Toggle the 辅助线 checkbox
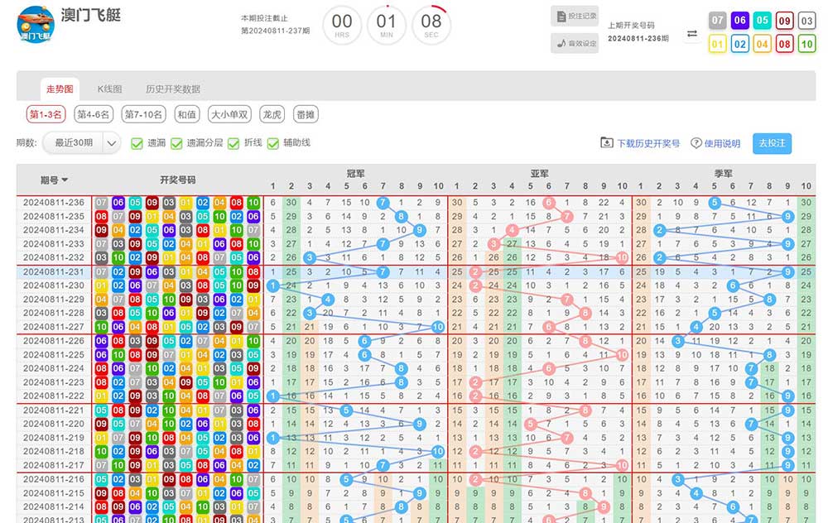The width and height of the screenshot is (828, 523). tap(273, 143)
